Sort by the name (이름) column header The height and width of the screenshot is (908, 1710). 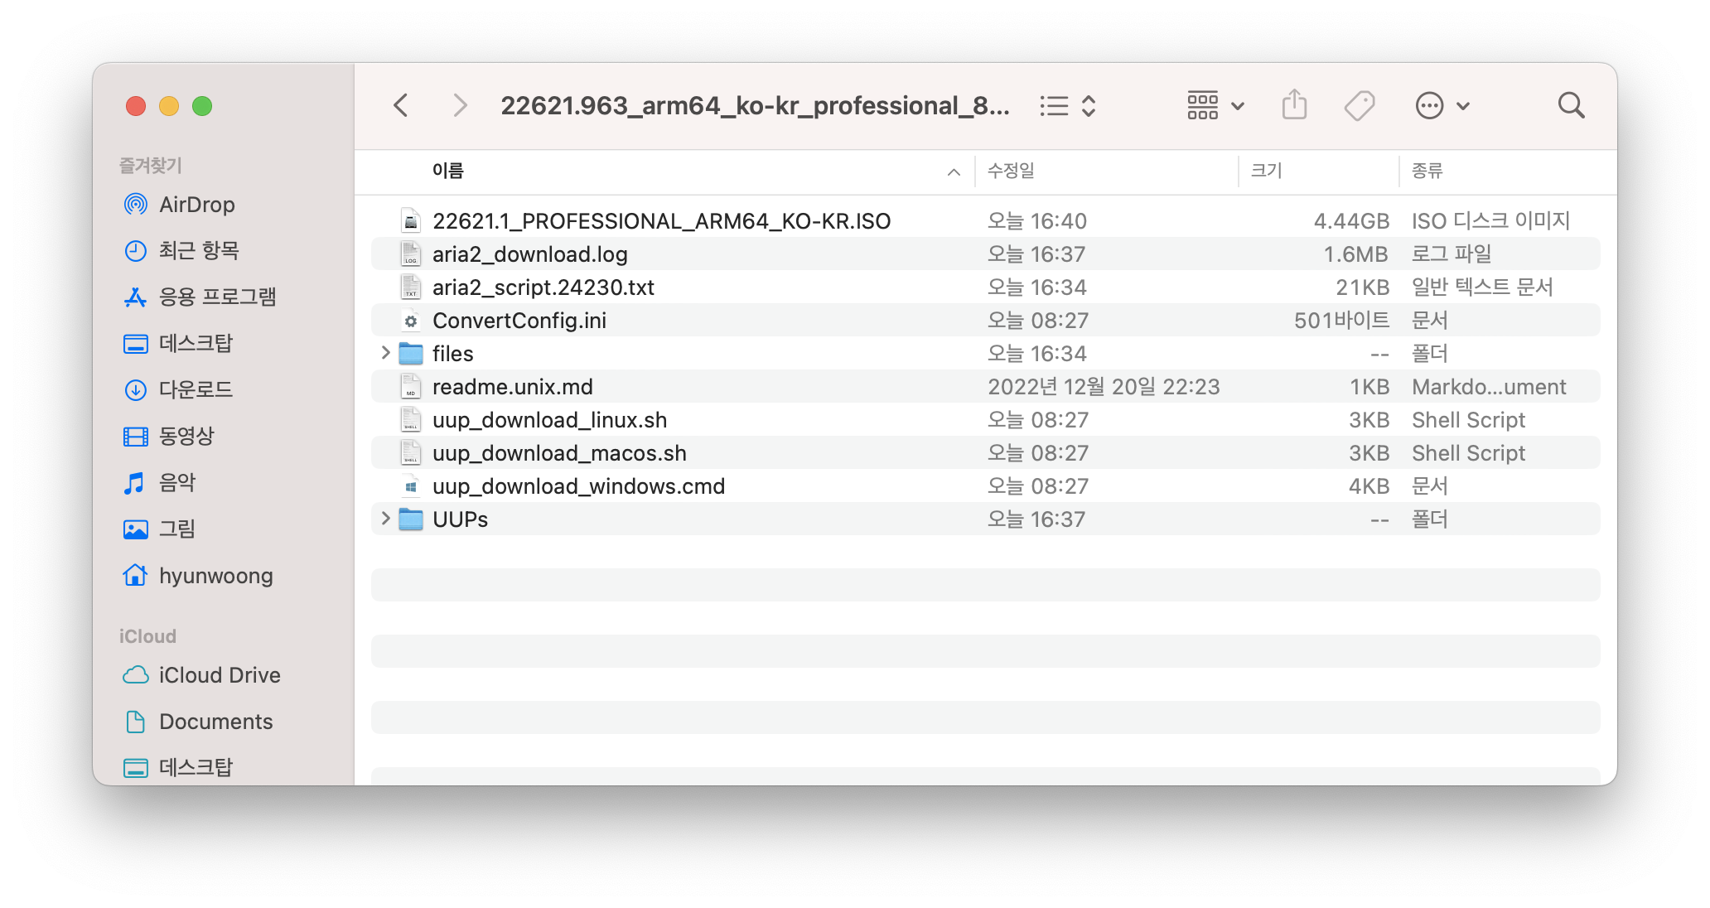(x=448, y=171)
